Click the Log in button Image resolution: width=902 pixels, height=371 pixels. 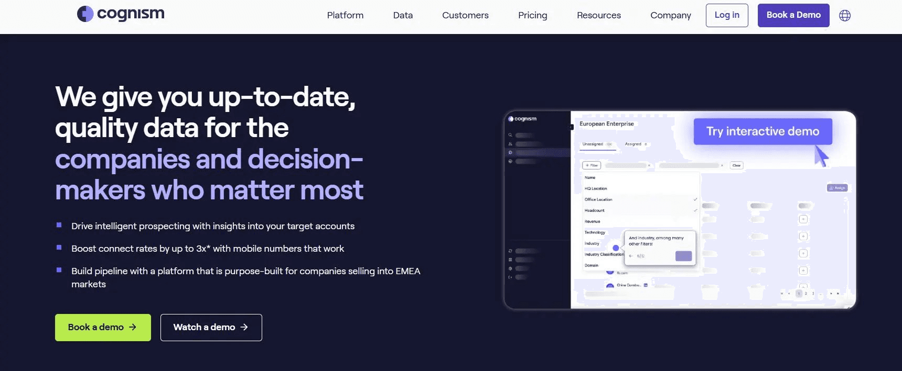tap(727, 15)
